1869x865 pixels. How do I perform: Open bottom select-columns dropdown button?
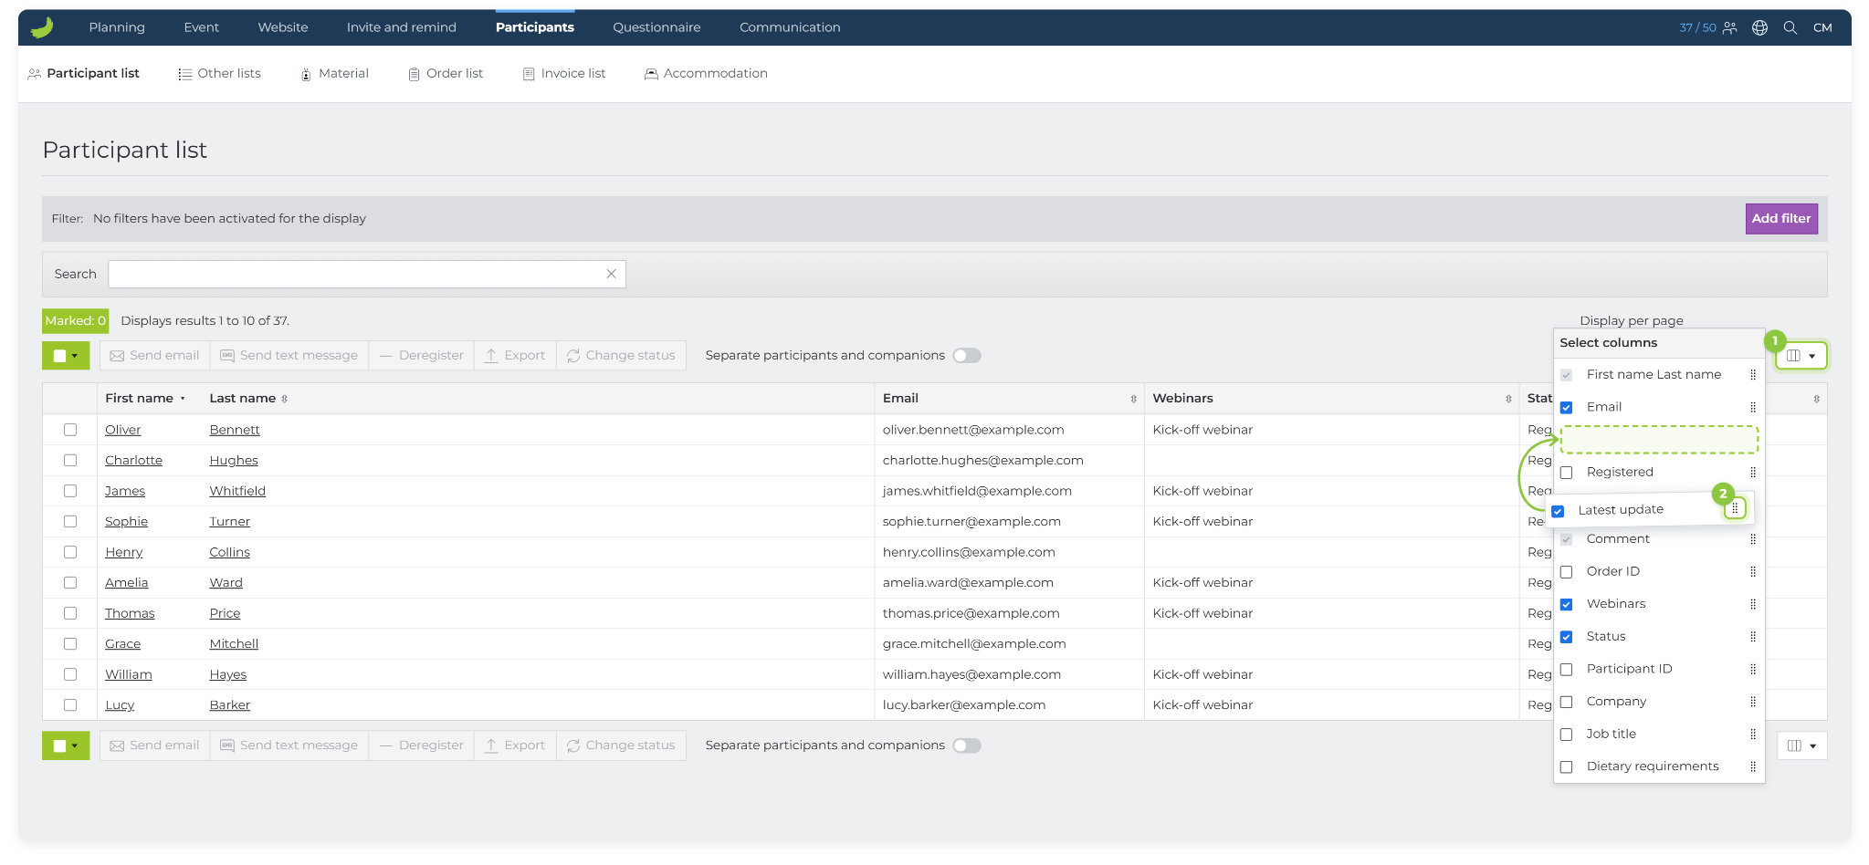tap(1801, 745)
